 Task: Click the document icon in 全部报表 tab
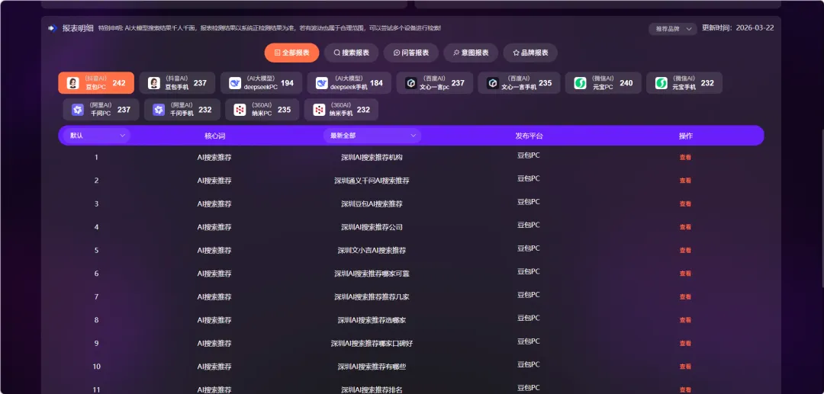point(278,53)
